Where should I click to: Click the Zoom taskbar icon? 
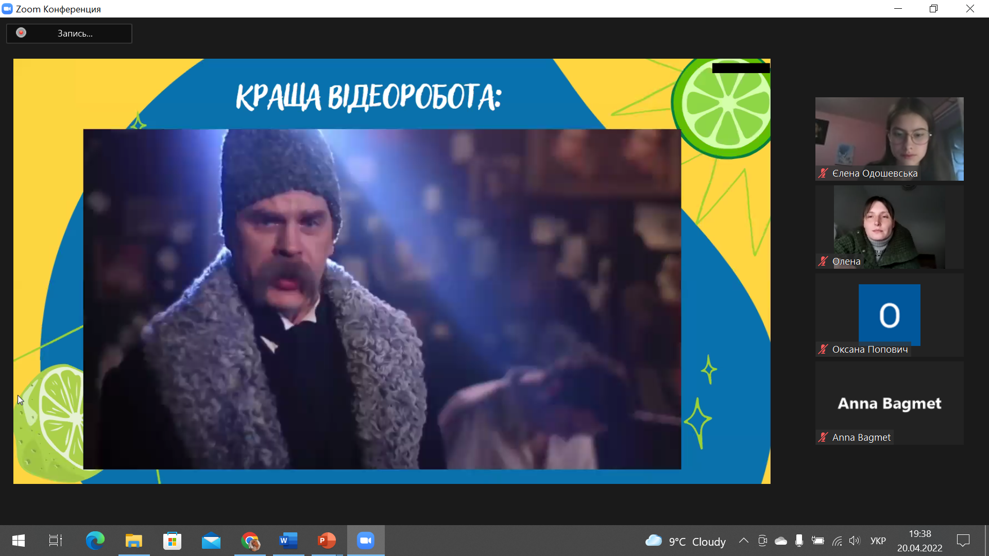pyautogui.click(x=366, y=541)
